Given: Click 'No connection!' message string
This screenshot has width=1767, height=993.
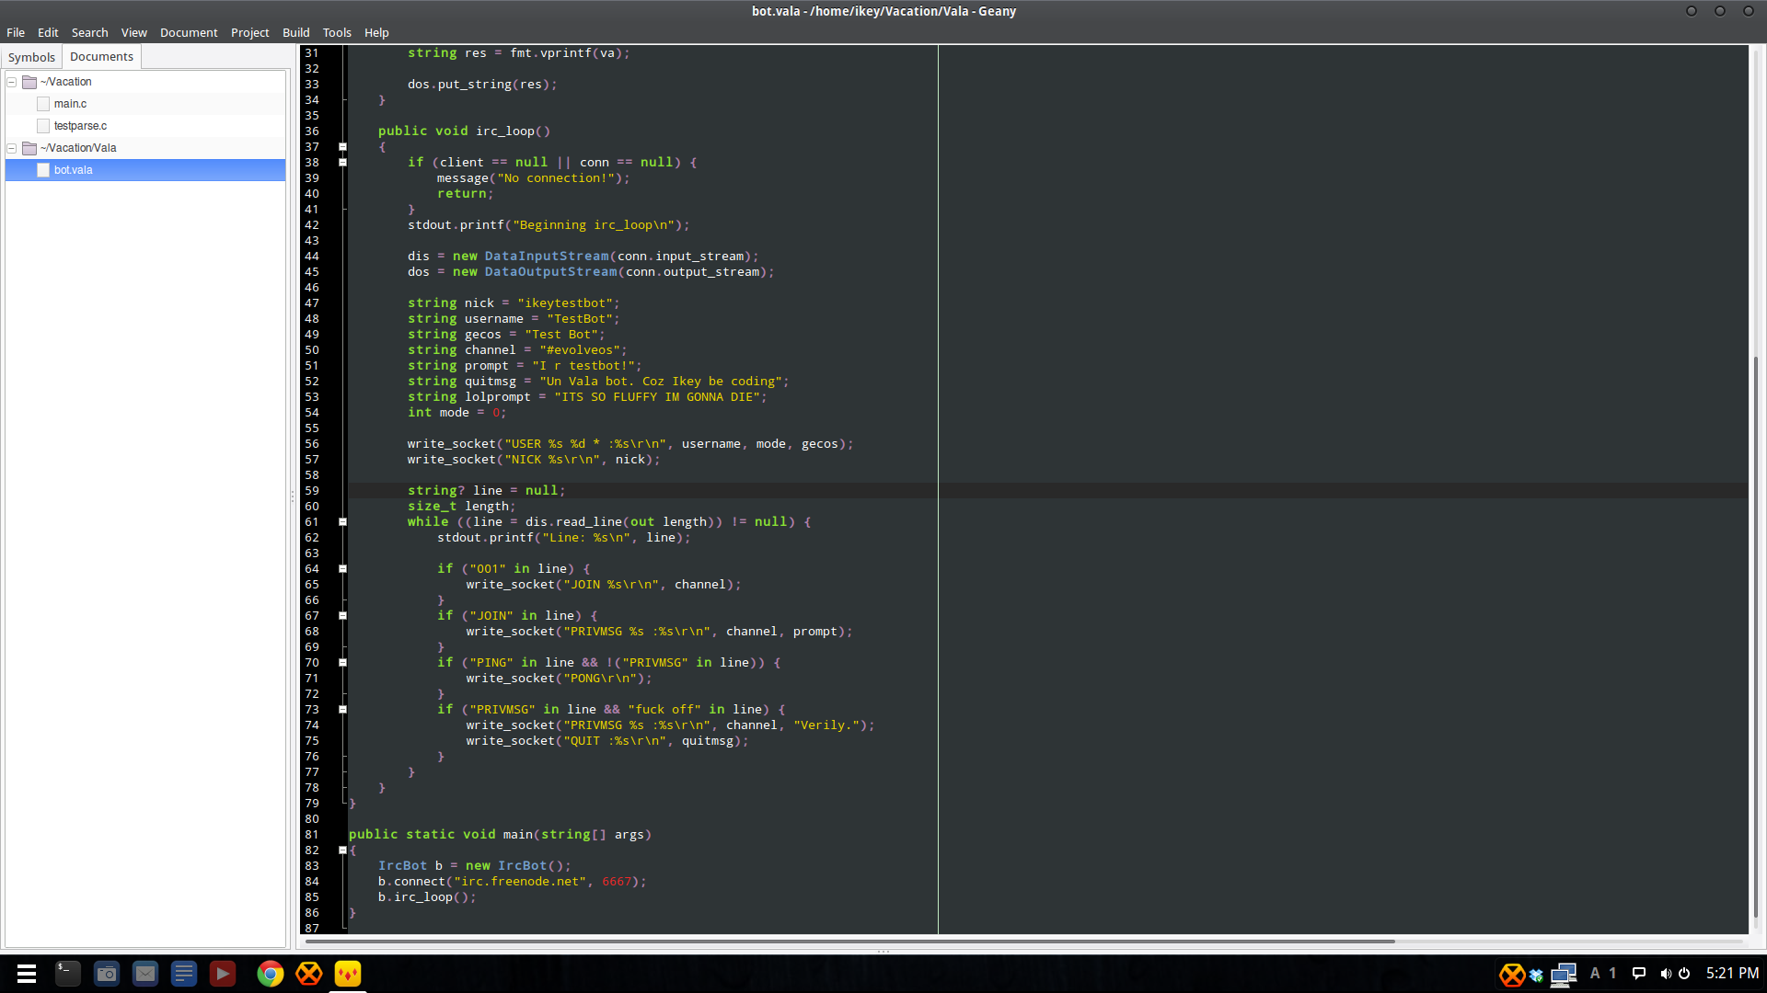Looking at the screenshot, I should click(x=556, y=178).
